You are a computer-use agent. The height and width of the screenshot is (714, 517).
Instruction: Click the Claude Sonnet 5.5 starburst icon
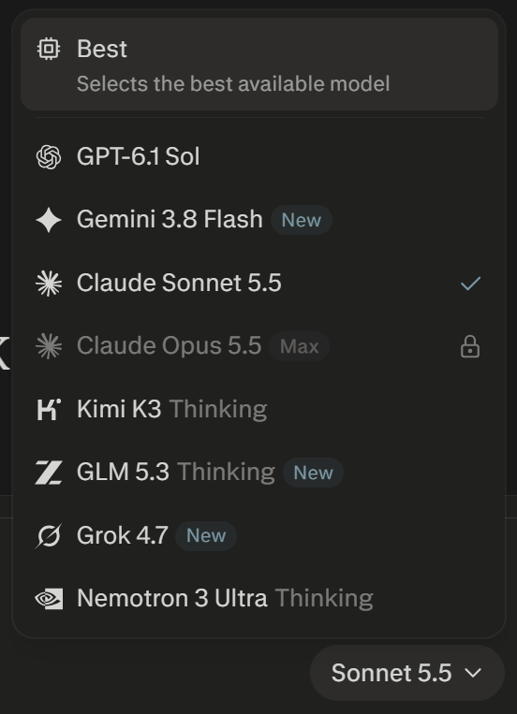click(x=49, y=284)
